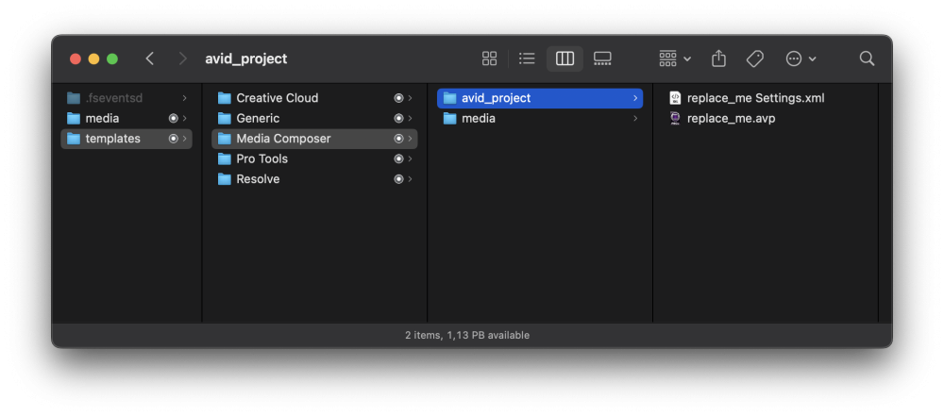944x416 pixels.
Task: Select the replace_me.avp file
Action: [x=731, y=119]
